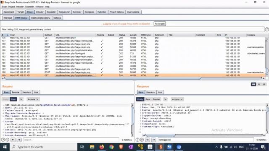269x151 pixels.
Task: Open File Explorer from taskbar
Action: (92, 147)
